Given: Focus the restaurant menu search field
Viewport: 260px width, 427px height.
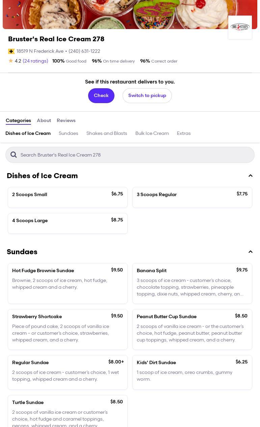Looking at the screenshot, I should [x=135, y=155].
